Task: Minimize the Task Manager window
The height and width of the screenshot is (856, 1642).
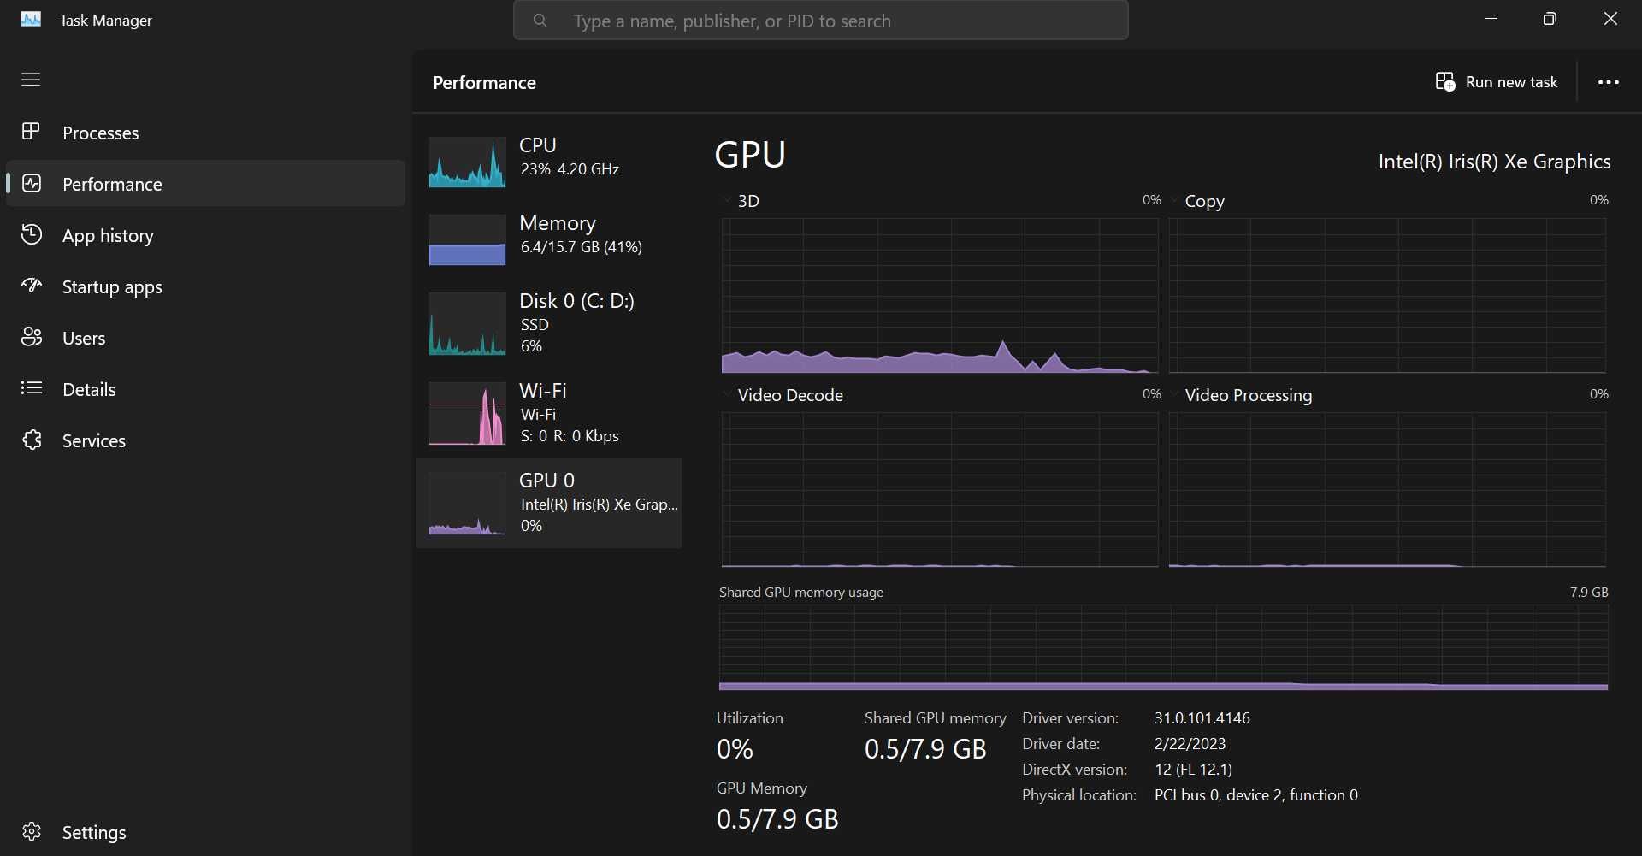Action: tap(1491, 19)
